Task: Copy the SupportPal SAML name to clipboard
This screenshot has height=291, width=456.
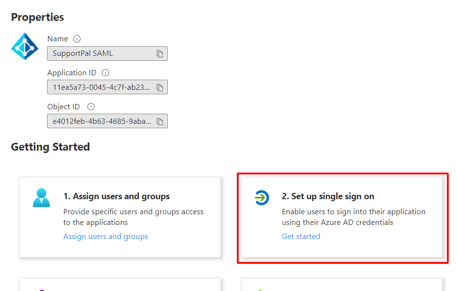Action: [160, 54]
